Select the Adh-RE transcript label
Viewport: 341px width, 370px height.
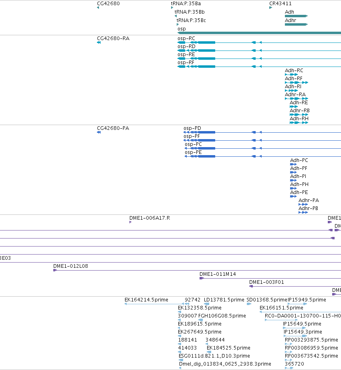(x=299, y=103)
